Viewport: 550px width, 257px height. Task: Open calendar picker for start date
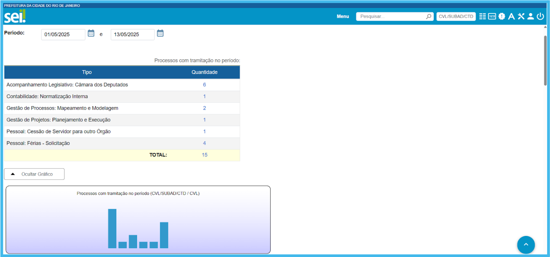point(91,33)
